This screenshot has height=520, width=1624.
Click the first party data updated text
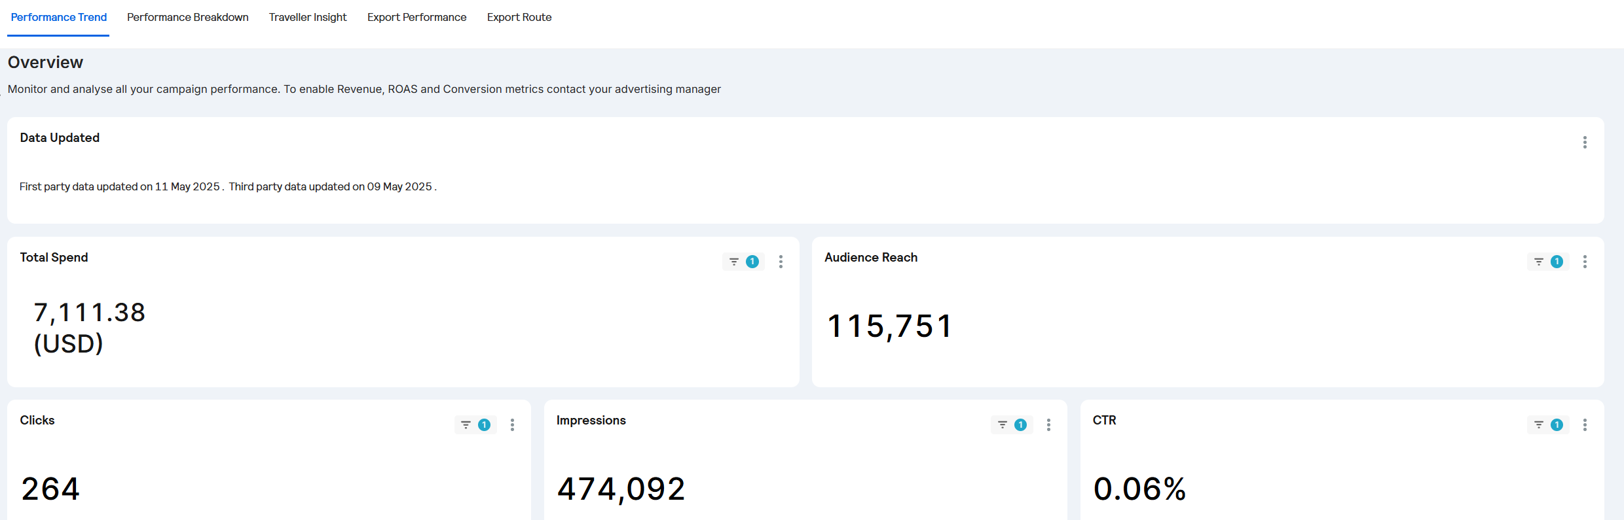click(x=122, y=186)
